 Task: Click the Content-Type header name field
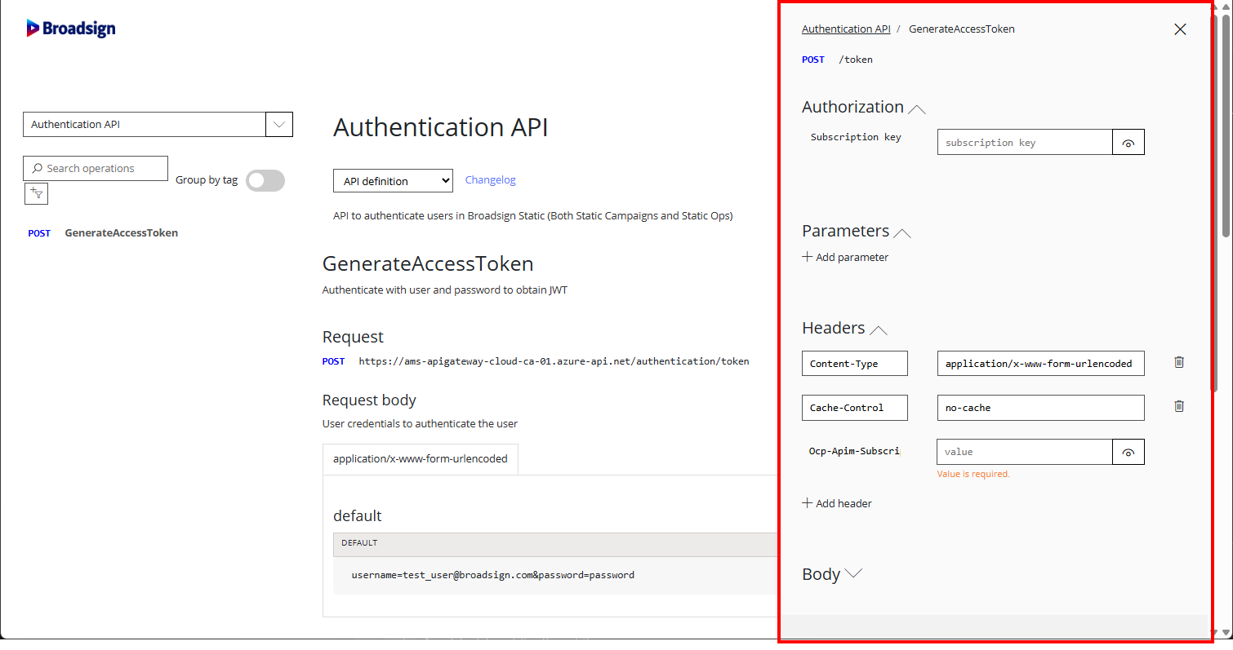point(855,363)
